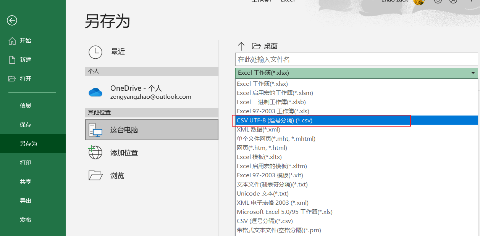480x236 pixels.
Task: Click the up arrow to parent folder
Action: tap(241, 46)
